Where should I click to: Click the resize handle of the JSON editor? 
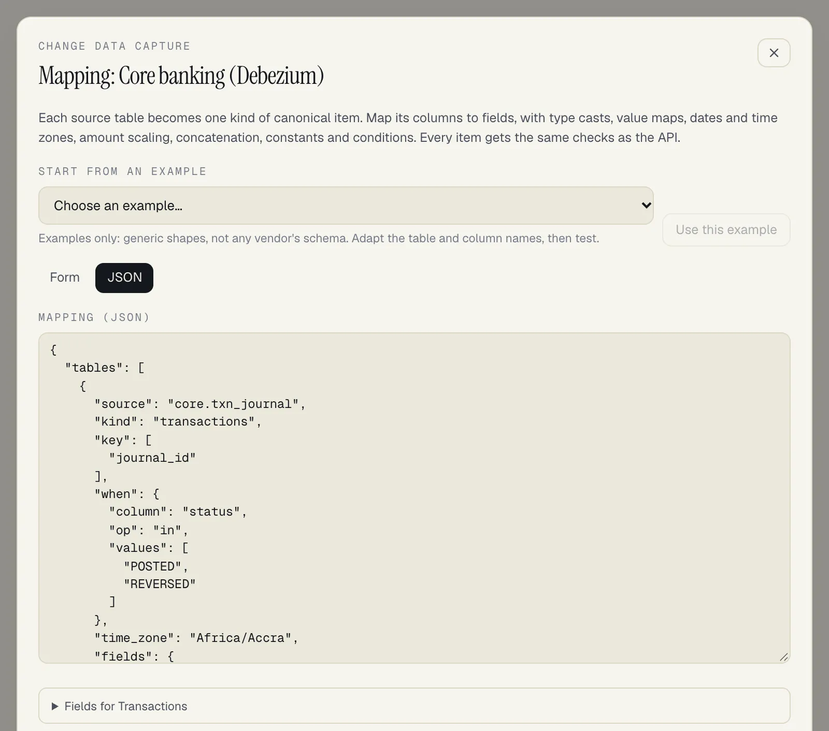click(x=784, y=657)
